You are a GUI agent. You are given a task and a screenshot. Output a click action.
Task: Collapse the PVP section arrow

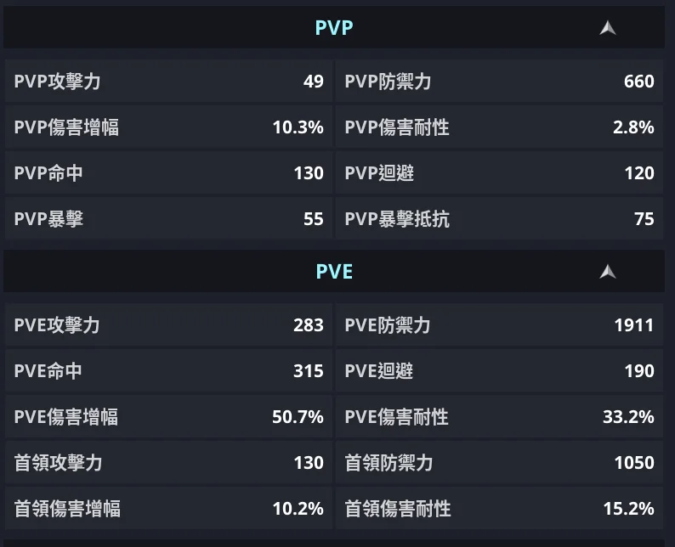(607, 28)
